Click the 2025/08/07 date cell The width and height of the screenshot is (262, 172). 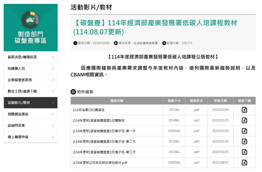click(220, 162)
